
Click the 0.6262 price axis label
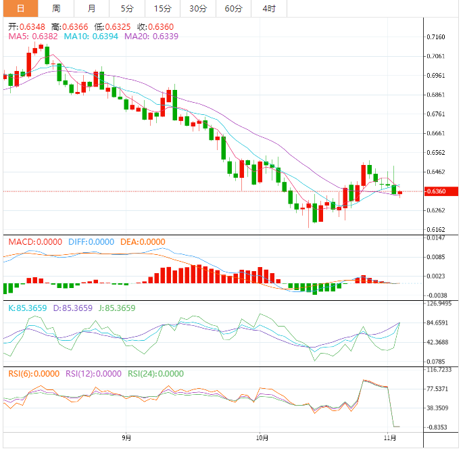click(x=436, y=210)
